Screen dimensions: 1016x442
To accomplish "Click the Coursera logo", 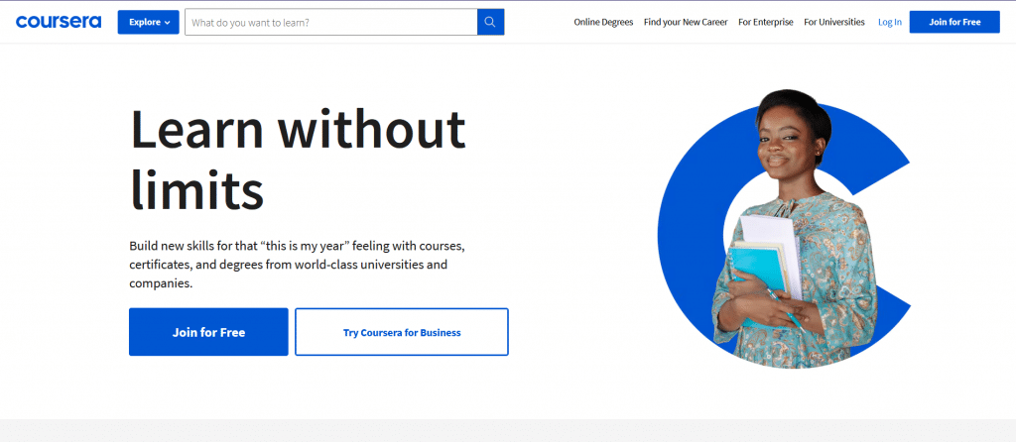I will [x=59, y=22].
